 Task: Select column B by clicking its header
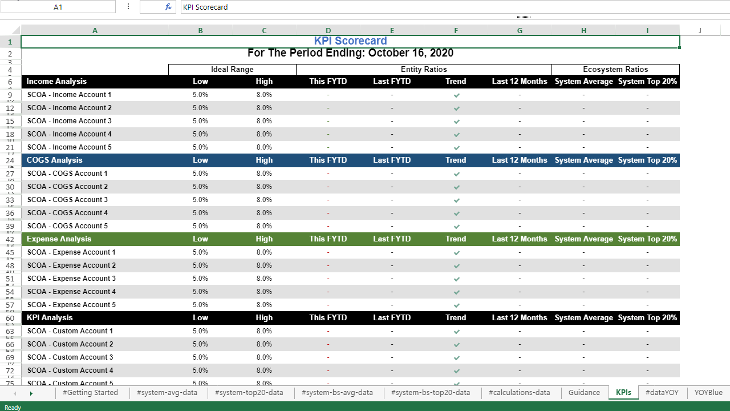pos(200,30)
